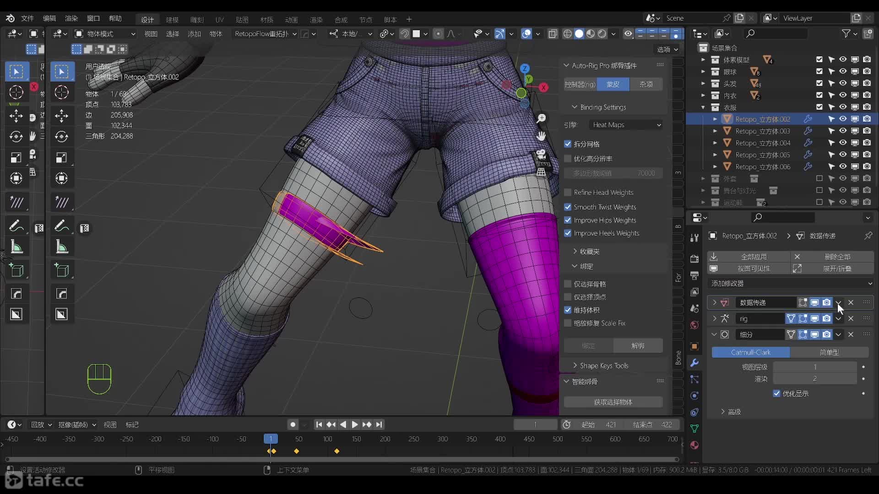Open the Object Data properties triangle tab
The height and width of the screenshot is (494, 879).
[695, 429]
